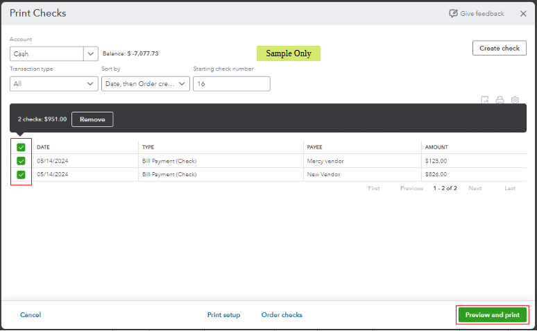Click the 05/14/2024 date in New Vendor row
The width and height of the screenshot is (537, 331).
pyautogui.click(x=53, y=174)
